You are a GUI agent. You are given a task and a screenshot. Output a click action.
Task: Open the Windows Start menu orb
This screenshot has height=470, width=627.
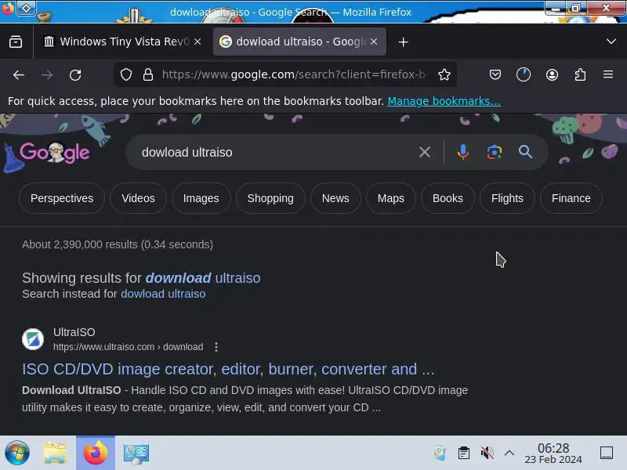tap(16, 453)
